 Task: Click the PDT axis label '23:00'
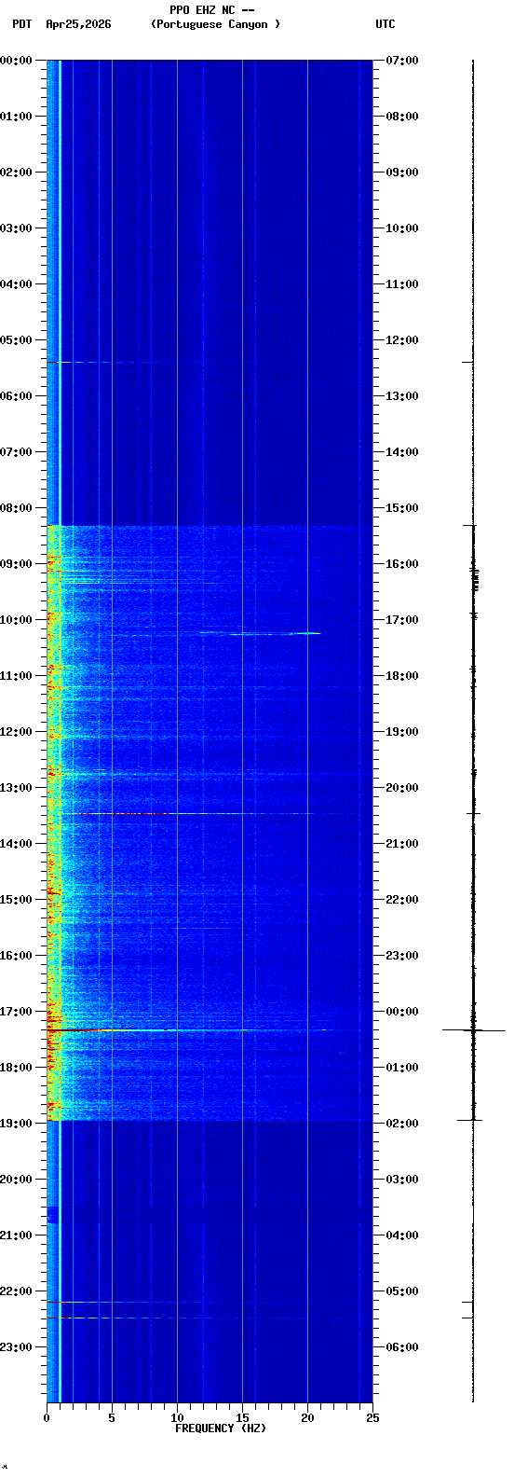pos(16,1347)
